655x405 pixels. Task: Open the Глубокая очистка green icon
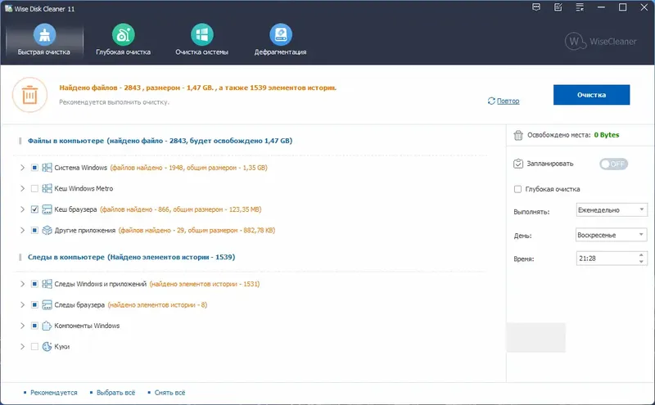pos(124,34)
